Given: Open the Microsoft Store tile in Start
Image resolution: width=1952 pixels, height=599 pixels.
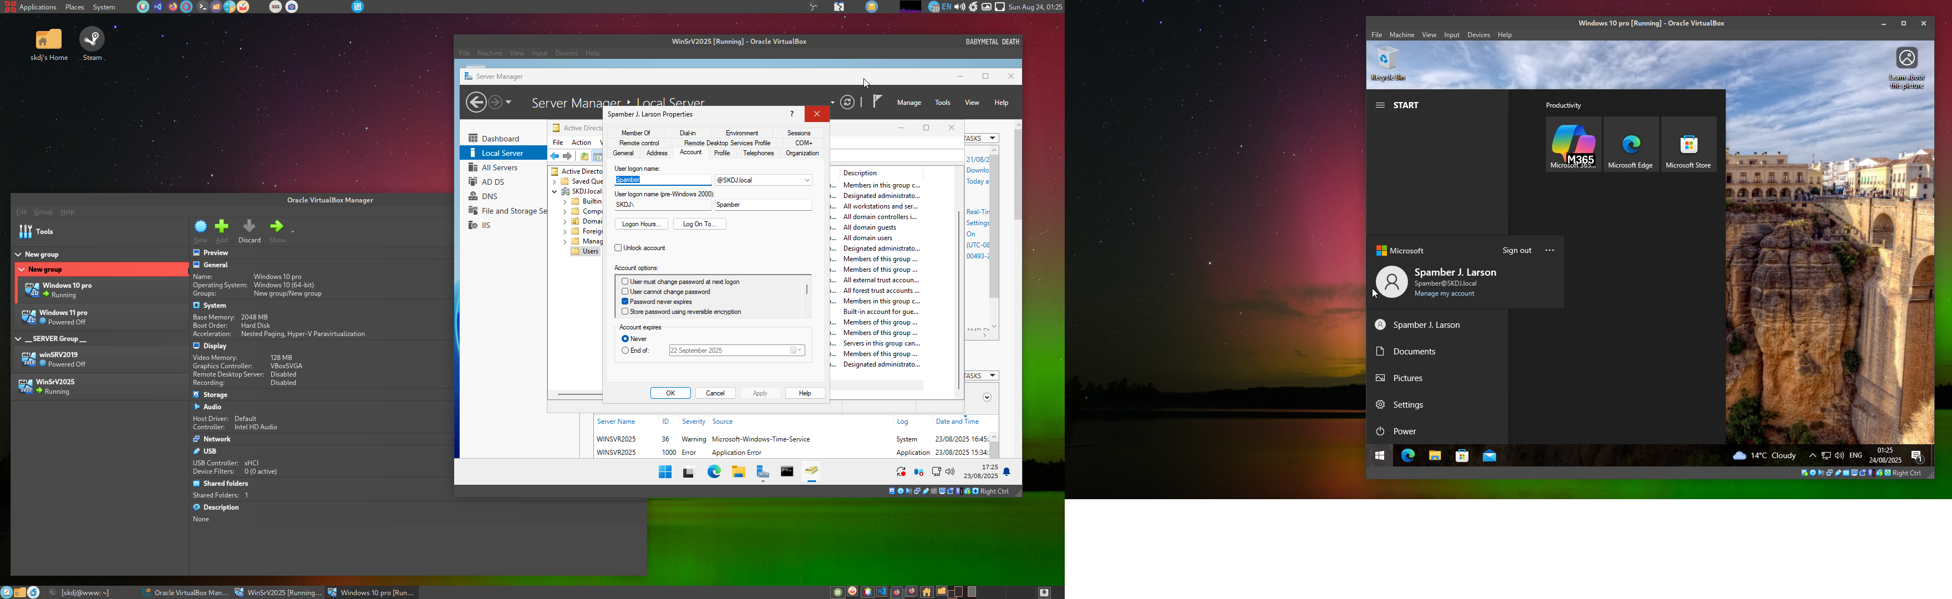Looking at the screenshot, I should (x=1688, y=144).
